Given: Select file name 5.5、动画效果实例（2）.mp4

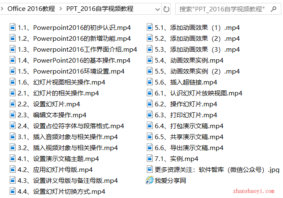Looking at the screenshot, I should point(197,71).
